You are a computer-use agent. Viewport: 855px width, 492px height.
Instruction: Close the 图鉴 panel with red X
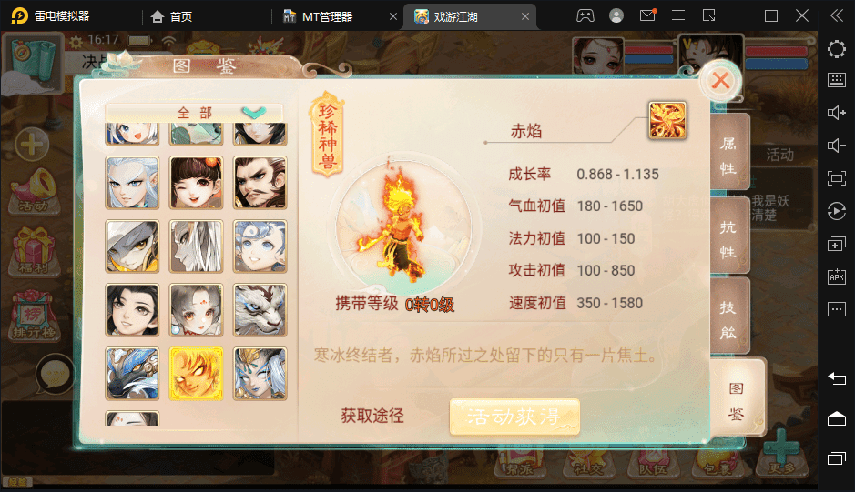pyautogui.click(x=720, y=81)
